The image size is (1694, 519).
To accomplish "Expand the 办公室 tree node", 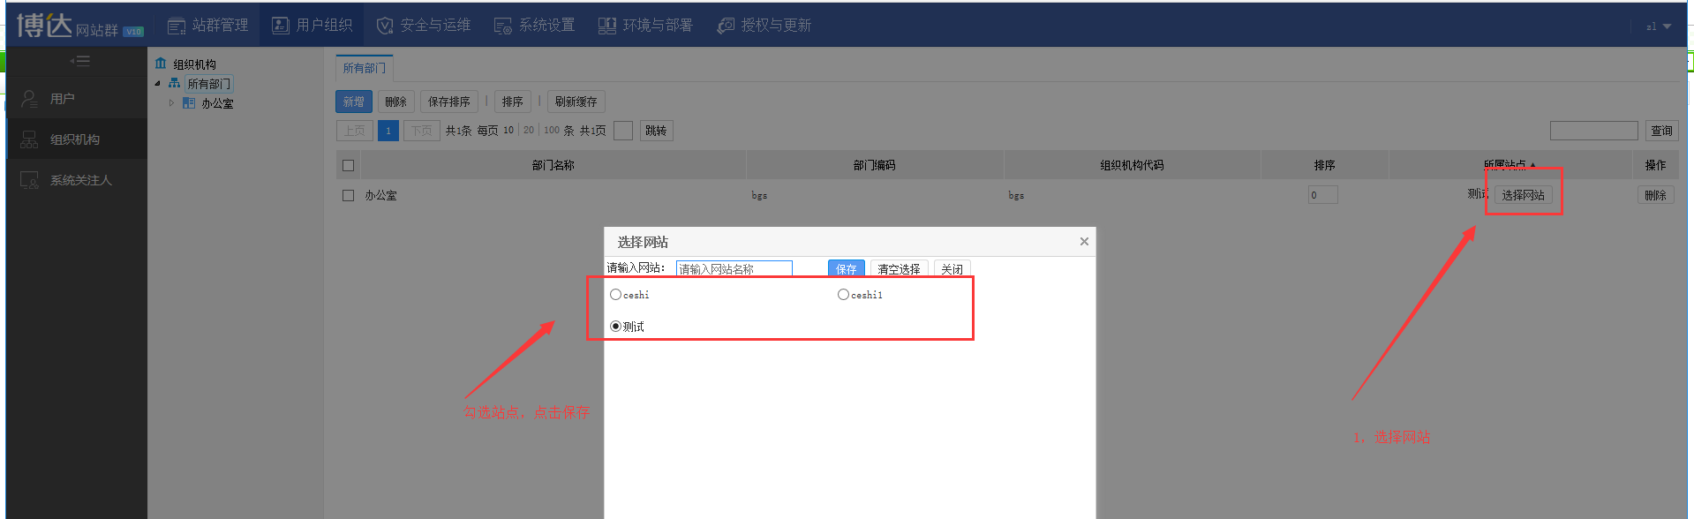I will pyautogui.click(x=171, y=103).
